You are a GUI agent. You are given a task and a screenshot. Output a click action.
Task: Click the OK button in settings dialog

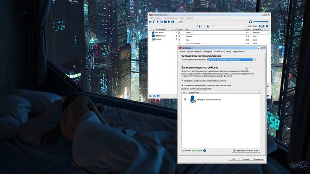[x=233, y=159]
